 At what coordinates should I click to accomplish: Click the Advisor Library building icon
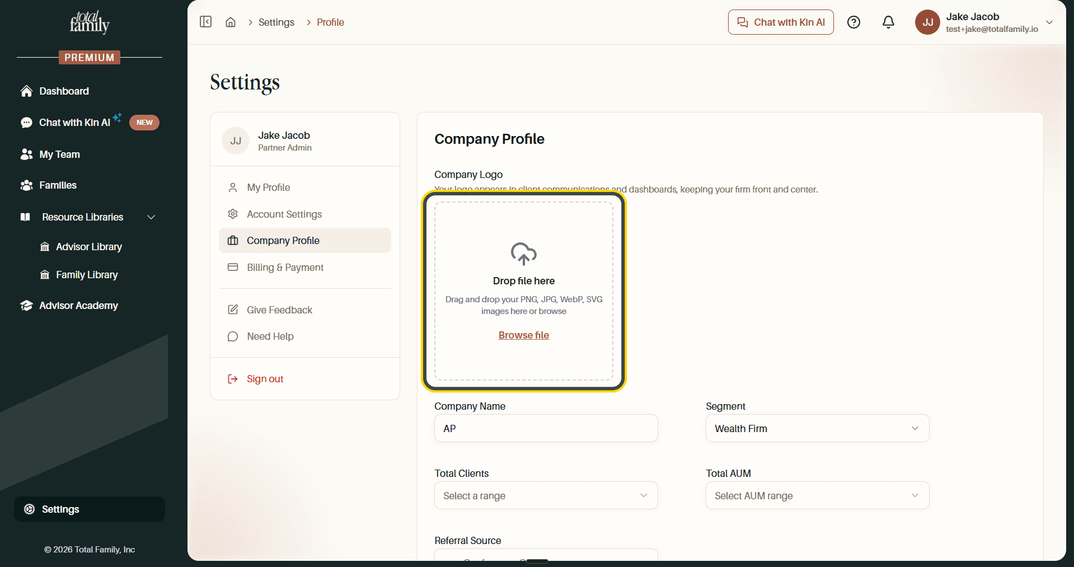point(45,247)
